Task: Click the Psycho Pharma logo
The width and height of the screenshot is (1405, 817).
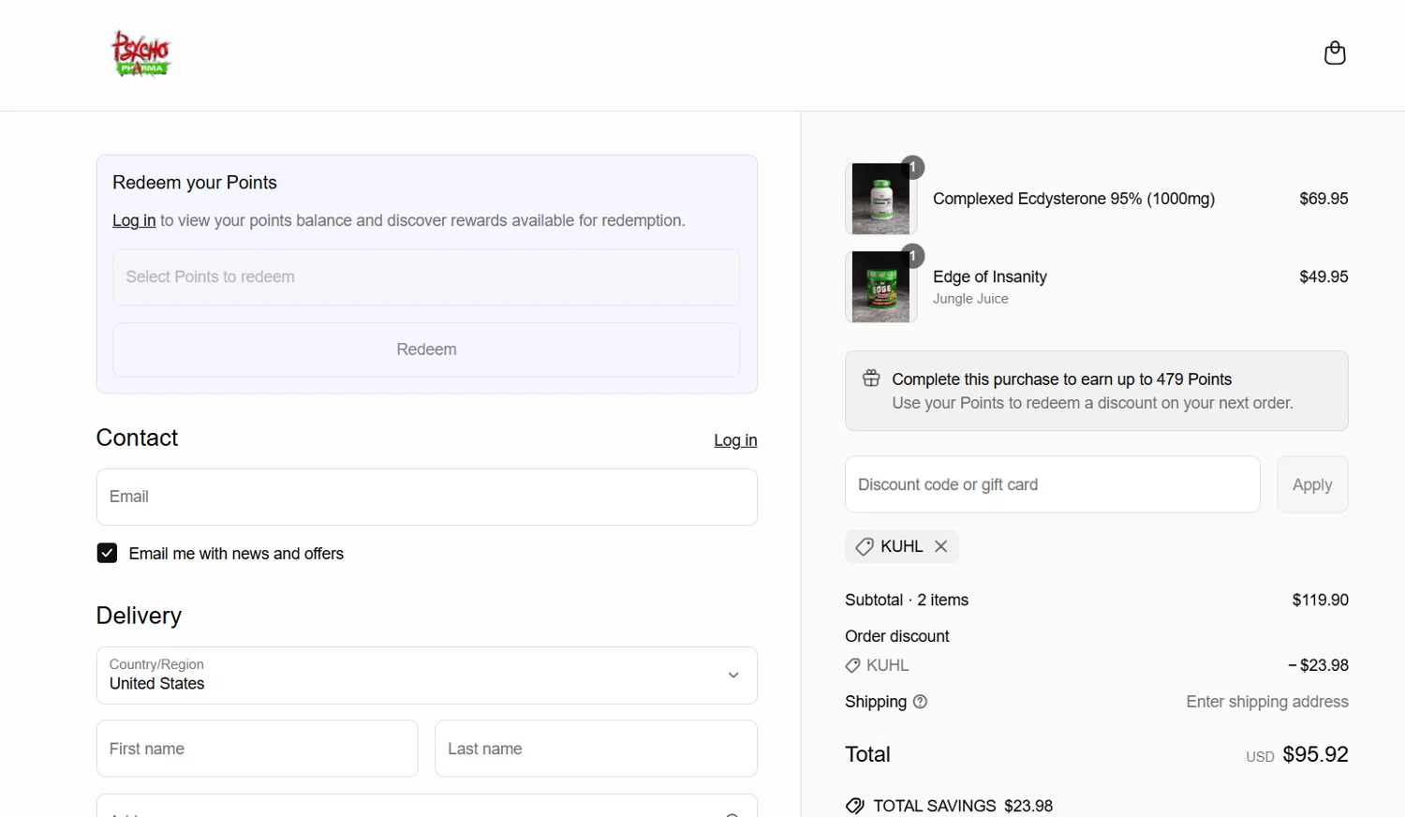Action: (141, 53)
